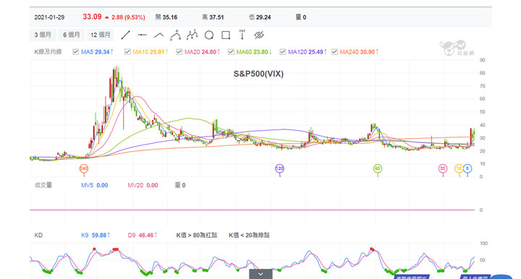Uncheck the MA20 moving average checkbox
Screen dimensions: 521x279
point(179,52)
